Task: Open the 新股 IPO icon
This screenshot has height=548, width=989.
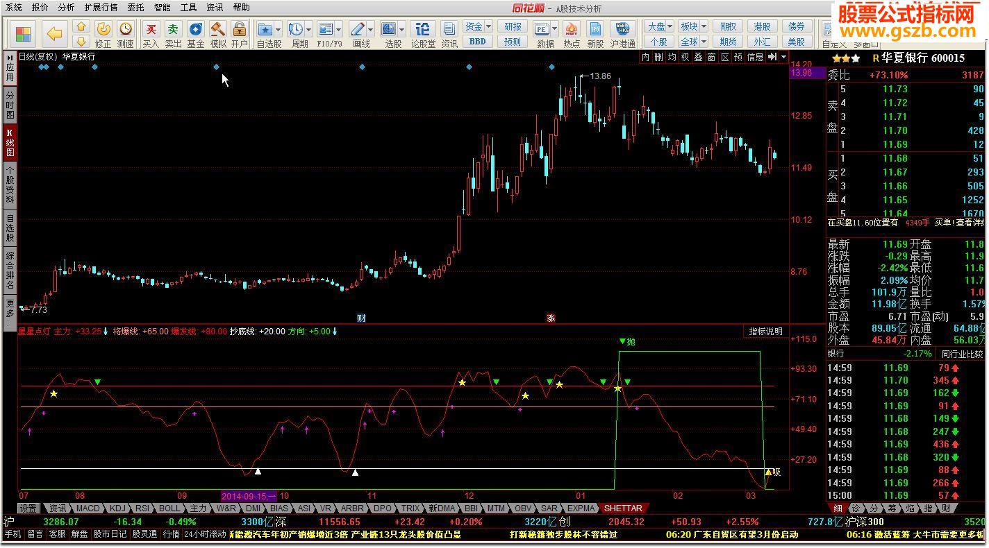Action: coord(595,29)
